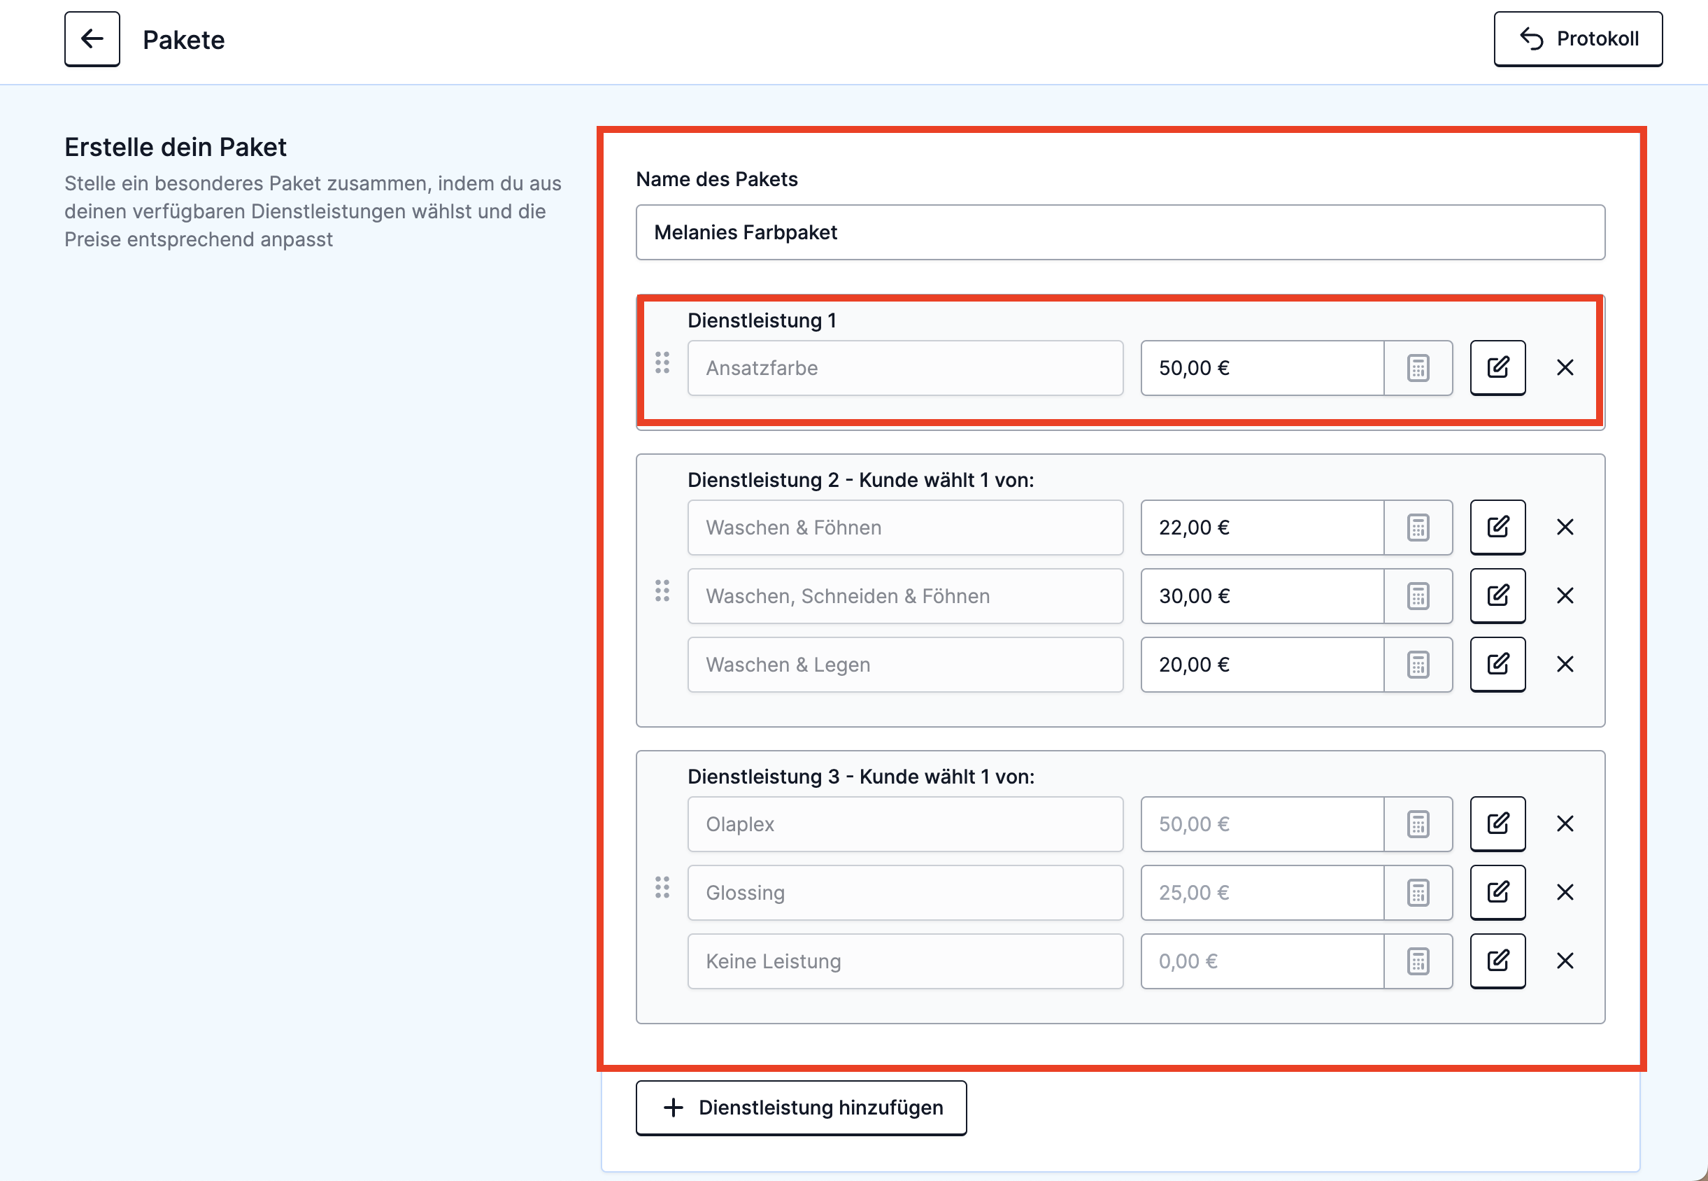Click the 30,00 € price field
Viewport: 1708px width, 1181px height.
point(1262,596)
